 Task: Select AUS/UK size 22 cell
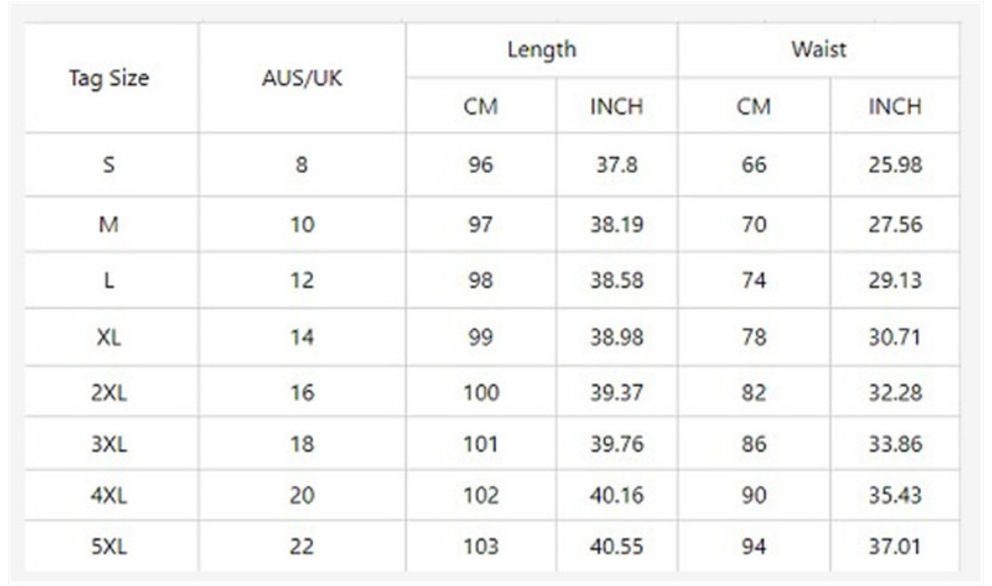pyautogui.click(x=302, y=546)
